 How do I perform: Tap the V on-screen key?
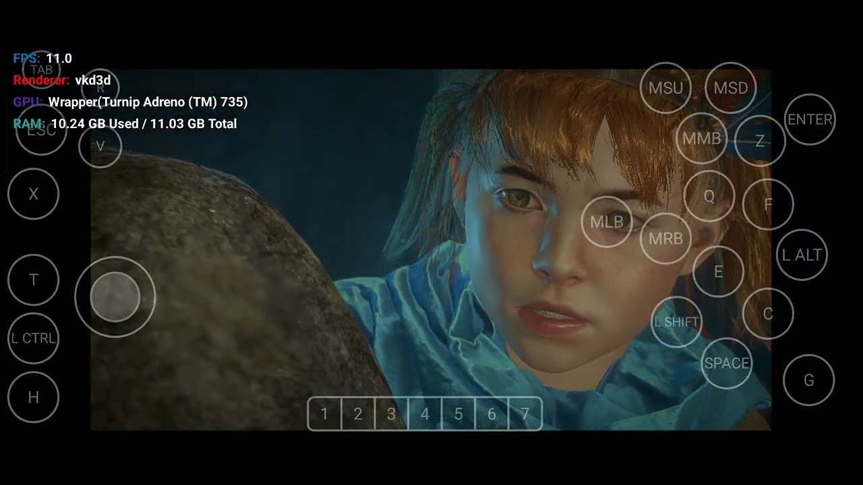click(100, 146)
